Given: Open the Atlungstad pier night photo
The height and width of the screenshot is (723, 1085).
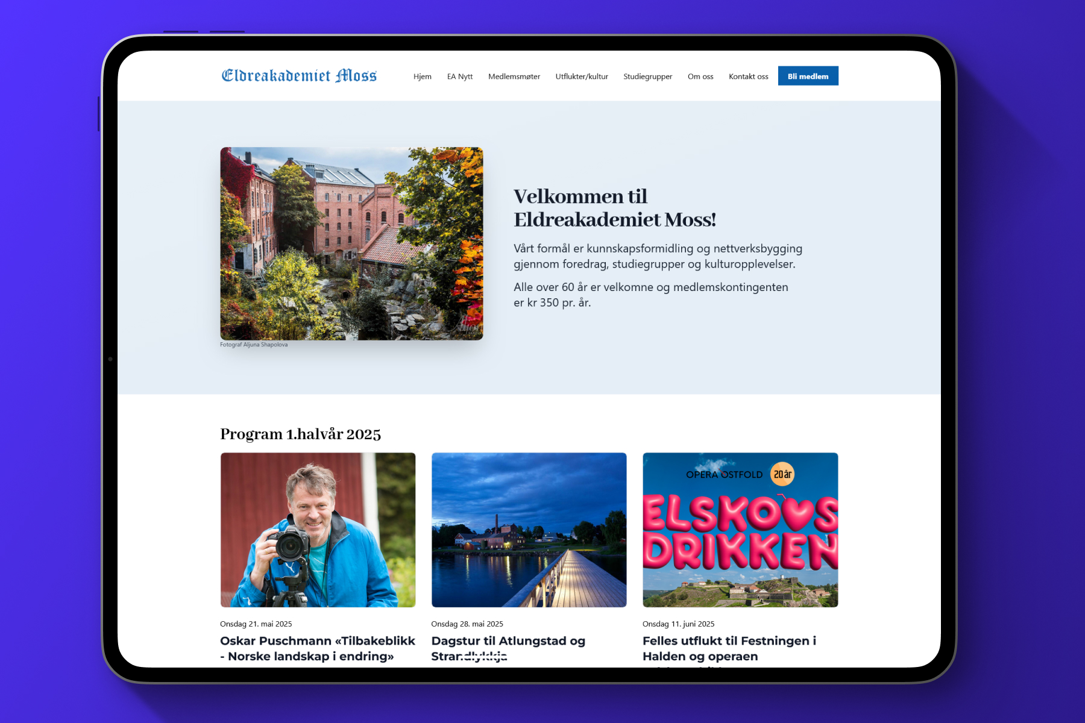Looking at the screenshot, I should (529, 530).
